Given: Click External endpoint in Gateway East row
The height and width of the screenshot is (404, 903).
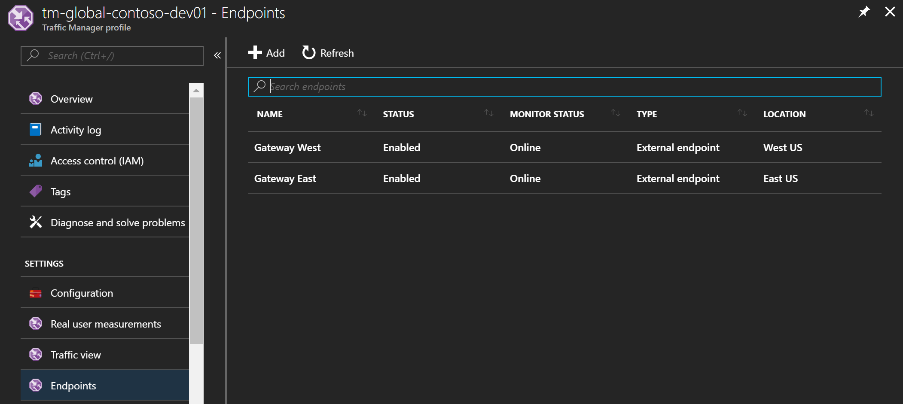Looking at the screenshot, I should (x=678, y=179).
